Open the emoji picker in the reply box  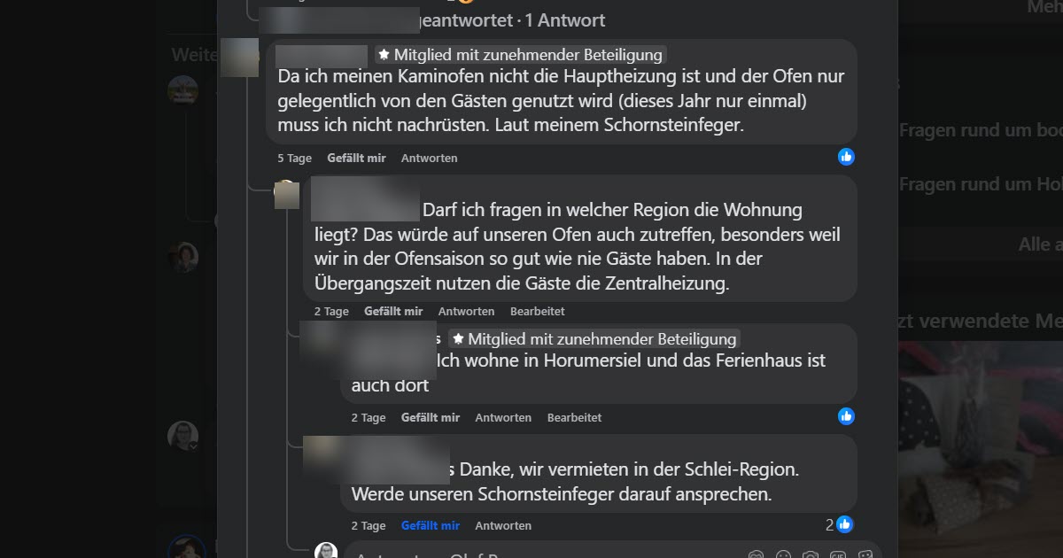click(783, 554)
